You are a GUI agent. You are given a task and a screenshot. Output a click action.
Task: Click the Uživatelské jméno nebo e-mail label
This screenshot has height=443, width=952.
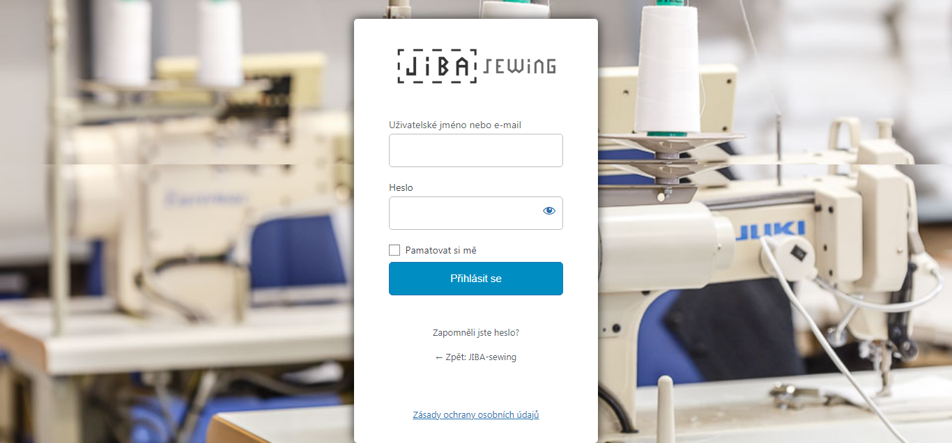455,125
